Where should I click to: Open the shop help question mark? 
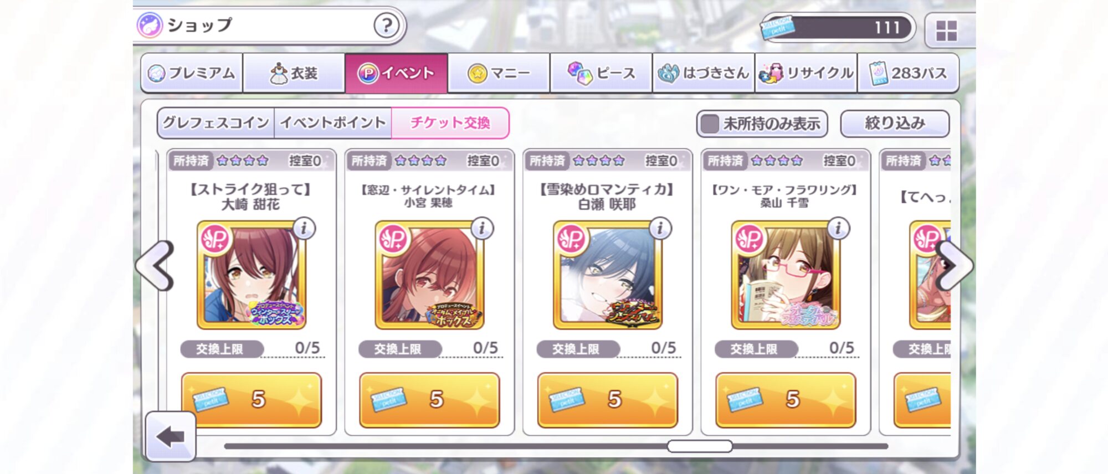point(386,25)
